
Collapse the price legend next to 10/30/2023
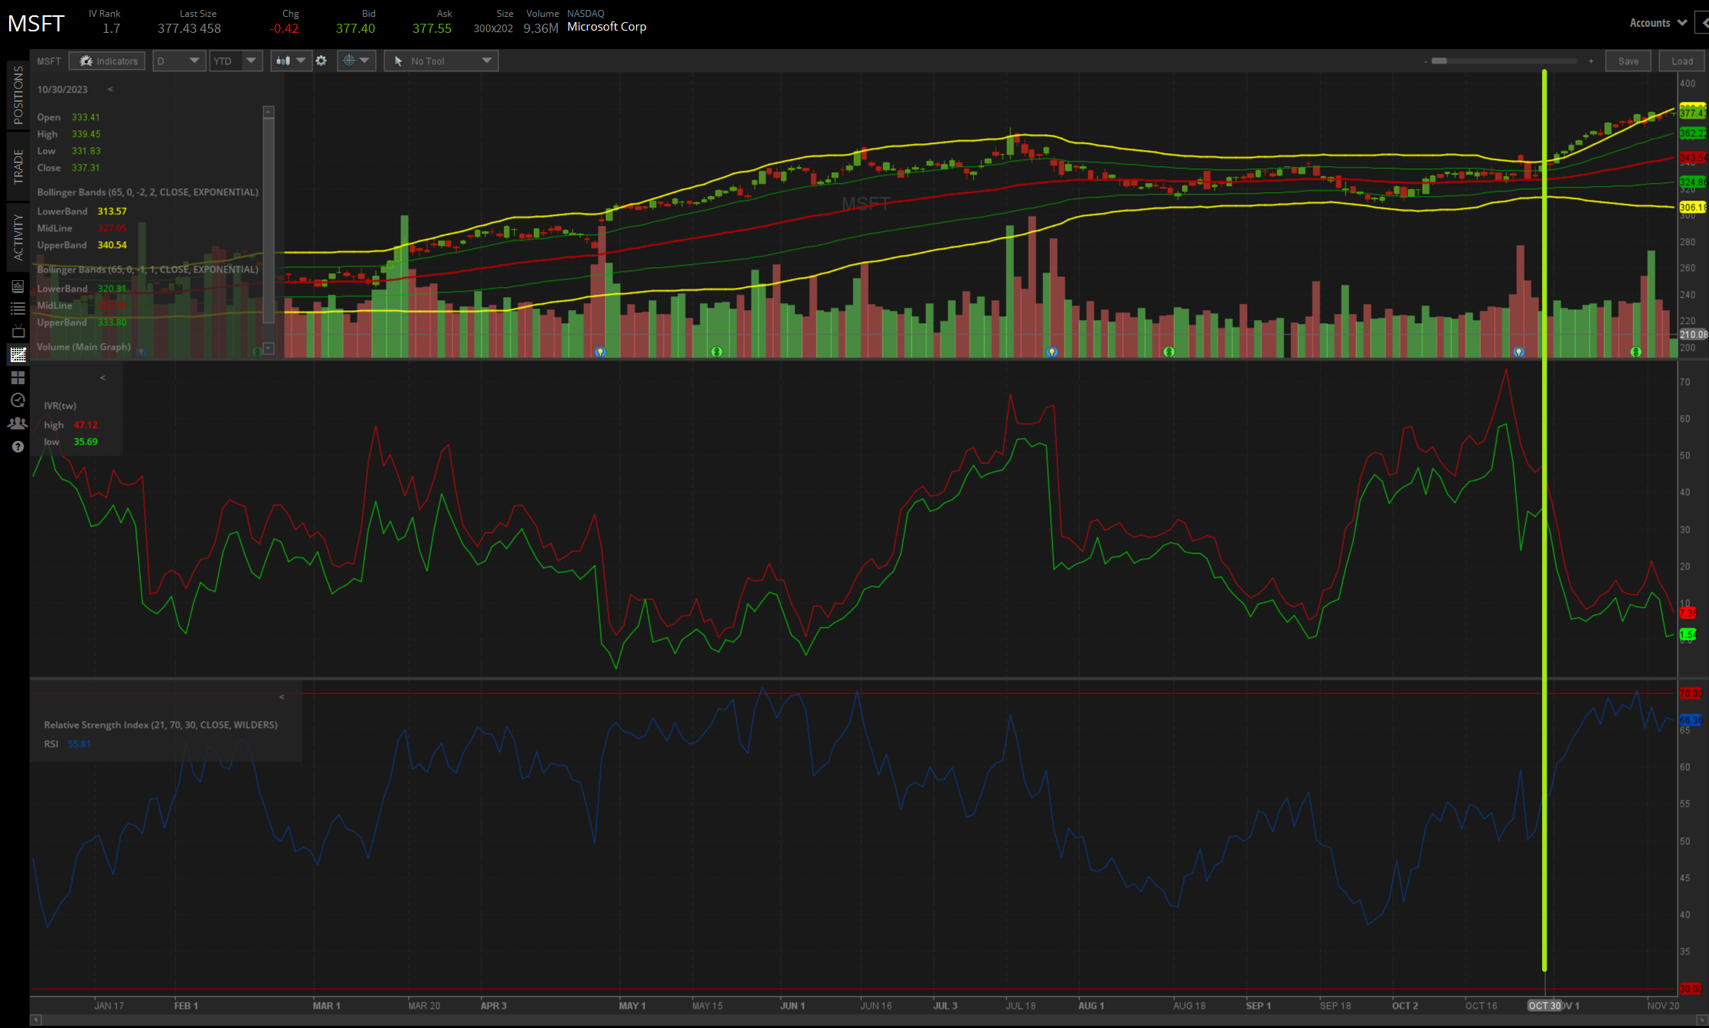110,90
